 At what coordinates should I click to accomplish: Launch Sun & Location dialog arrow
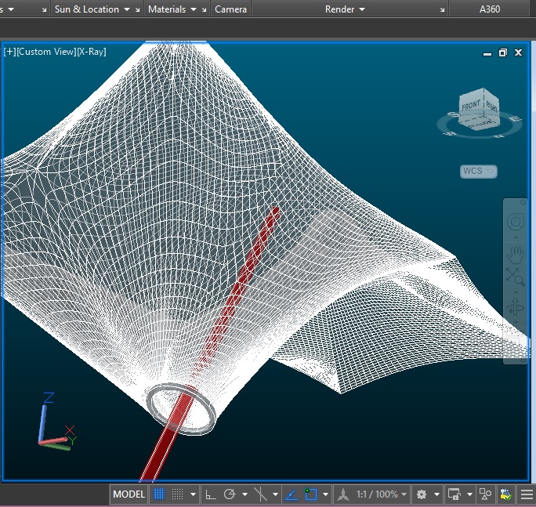(137, 10)
